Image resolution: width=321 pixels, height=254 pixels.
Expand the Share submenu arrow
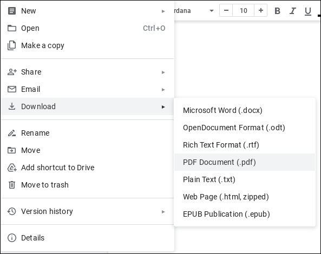tap(163, 72)
